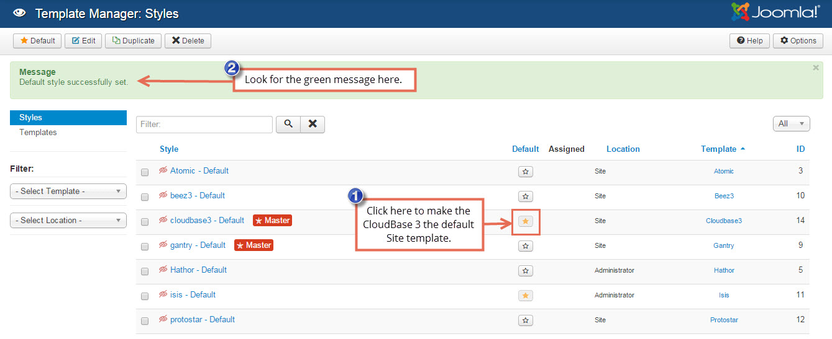
Task: Click the preview eye icon beside beez3 - Default
Action: point(163,195)
